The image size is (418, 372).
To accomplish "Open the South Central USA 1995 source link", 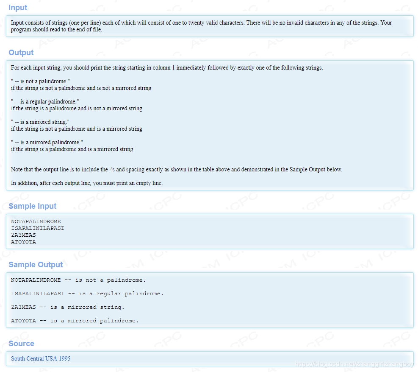I will tap(41, 358).
